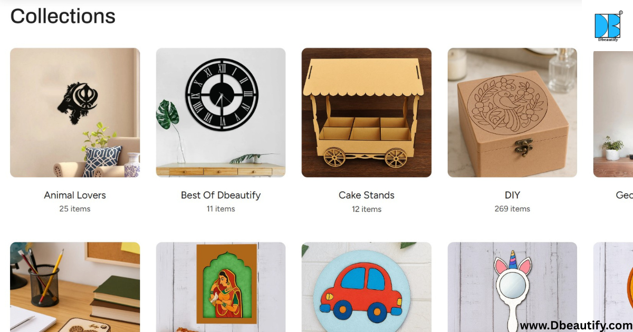Open the wall clock collection image
The width and height of the screenshot is (633, 332).
tap(220, 113)
